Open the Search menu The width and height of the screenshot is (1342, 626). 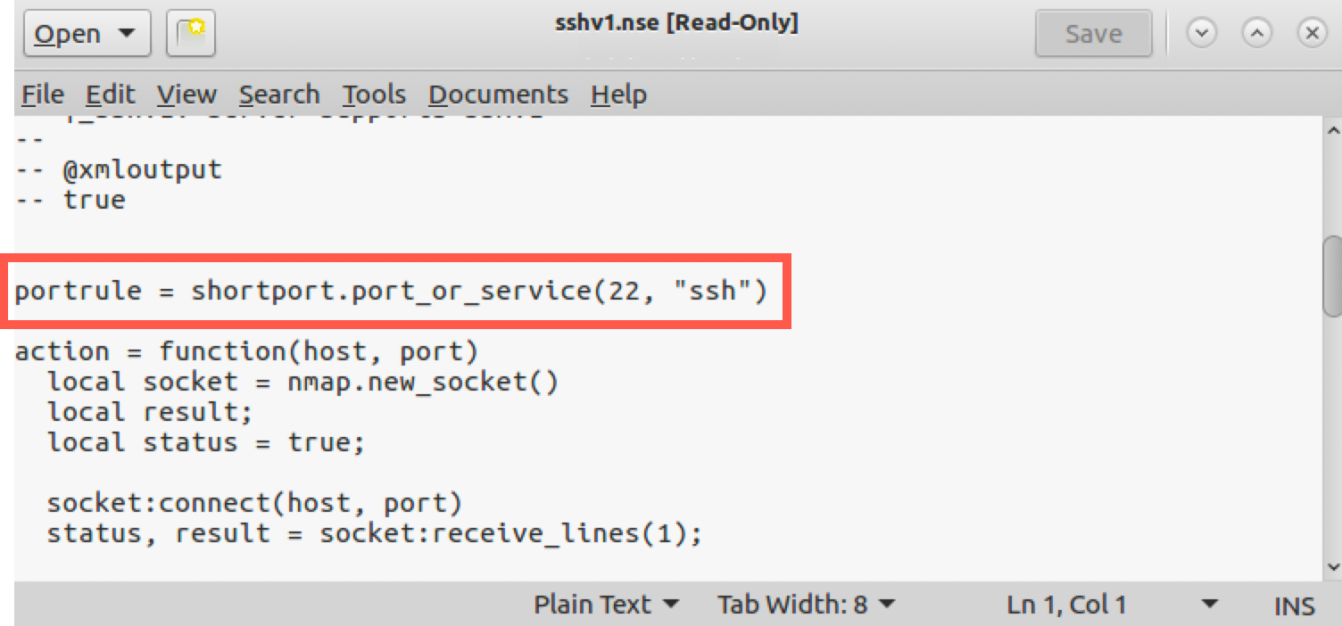click(278, 95)
